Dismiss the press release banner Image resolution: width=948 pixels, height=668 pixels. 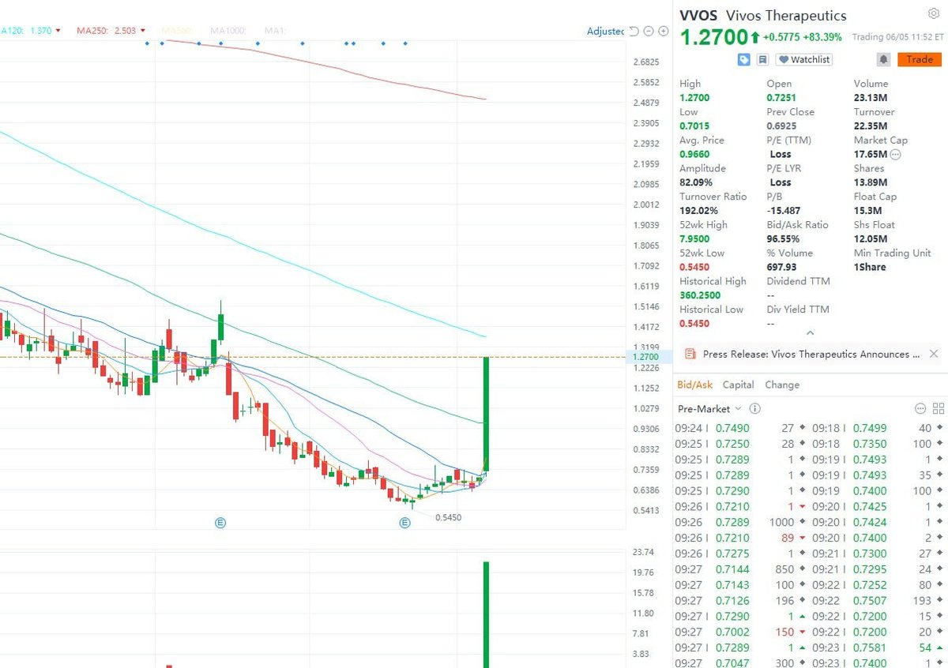pos(933,355)
